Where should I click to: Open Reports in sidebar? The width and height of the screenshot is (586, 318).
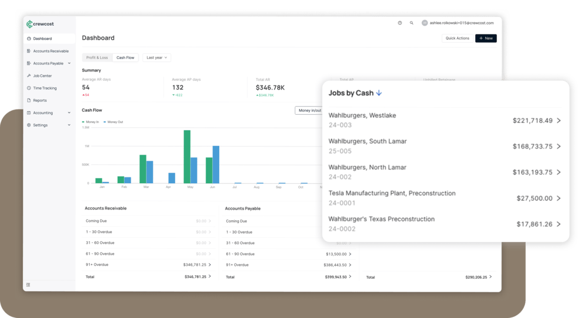point(49,100)
